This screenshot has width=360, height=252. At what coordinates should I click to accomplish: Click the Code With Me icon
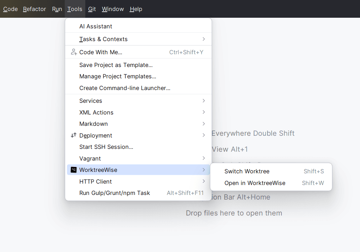click(74, 51)
